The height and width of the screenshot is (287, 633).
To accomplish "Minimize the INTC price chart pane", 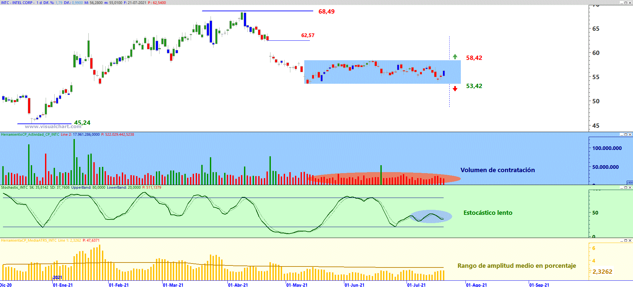I will point(621,3).
